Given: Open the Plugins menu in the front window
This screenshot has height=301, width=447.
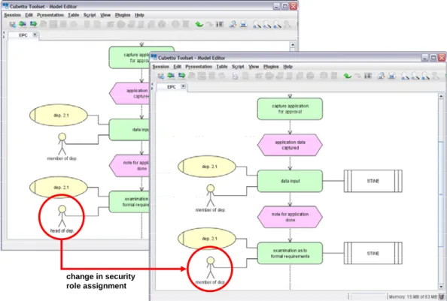Looking at the screenshot, I should [x=271, y=67].
